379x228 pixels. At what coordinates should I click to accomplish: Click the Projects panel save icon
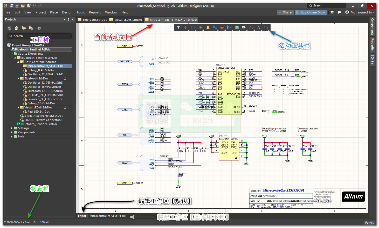pos(9,28)
